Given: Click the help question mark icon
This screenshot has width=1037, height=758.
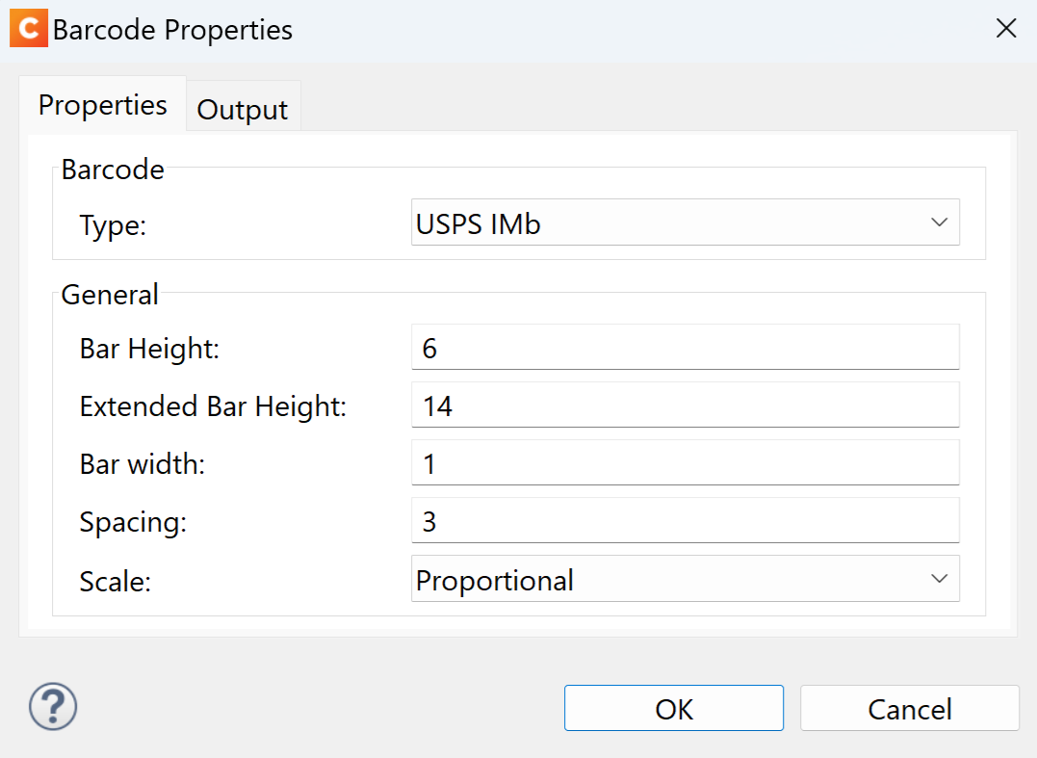Looking at the screenshot, I should coord(53,706).
